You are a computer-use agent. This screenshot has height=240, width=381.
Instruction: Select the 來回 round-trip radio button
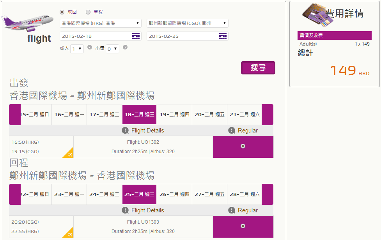point(62,12)
